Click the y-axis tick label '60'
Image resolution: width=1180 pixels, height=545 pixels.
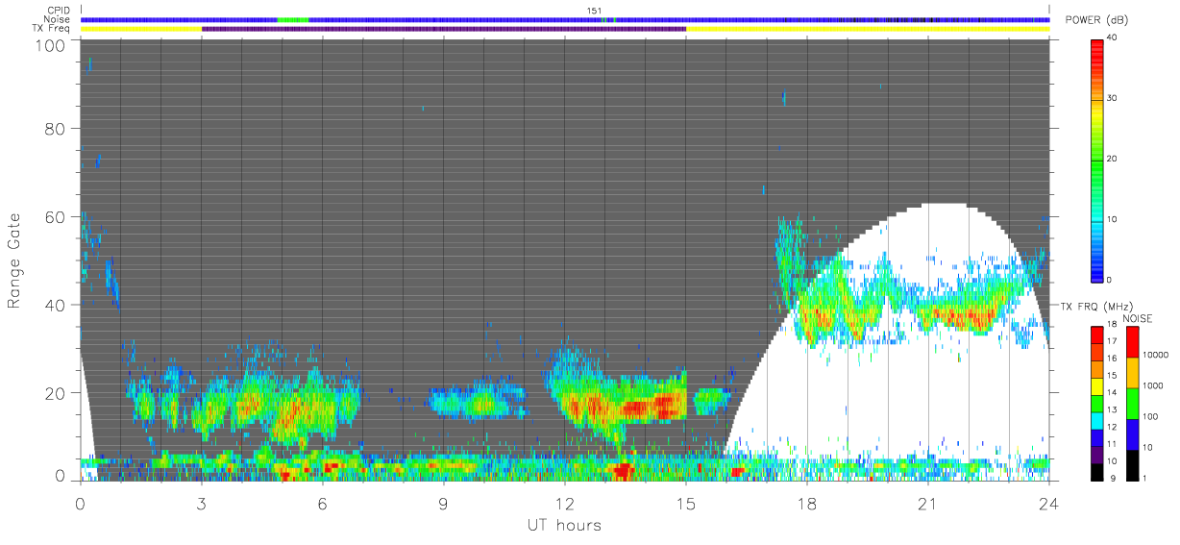tap(56, 217)
